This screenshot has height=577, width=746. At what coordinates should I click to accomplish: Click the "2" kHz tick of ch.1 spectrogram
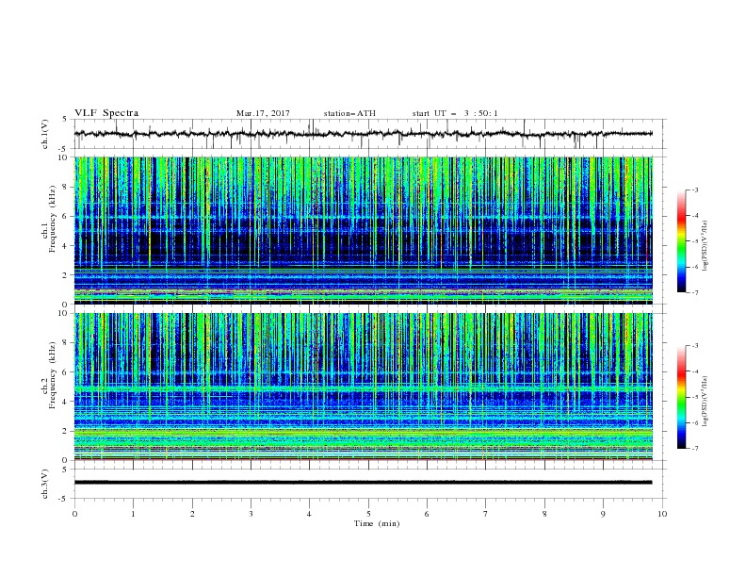click(65, 275)
